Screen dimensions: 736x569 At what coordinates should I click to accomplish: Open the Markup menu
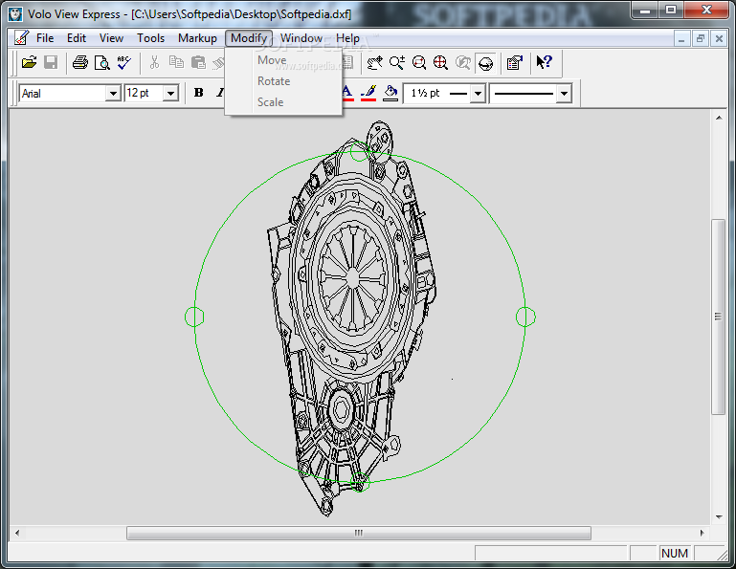pos(197,38)
